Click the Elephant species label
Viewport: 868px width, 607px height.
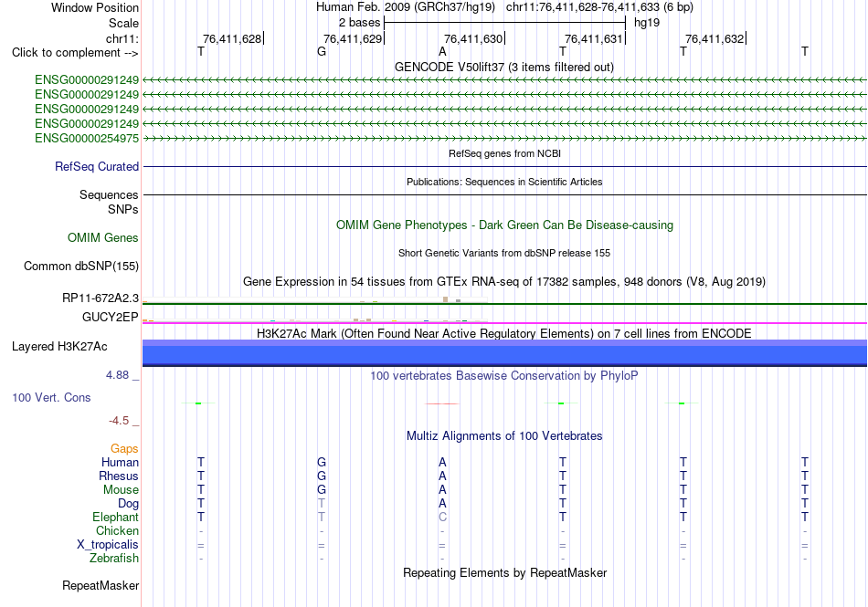click(x=115, y=517)
